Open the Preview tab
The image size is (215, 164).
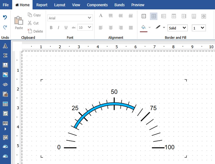coord(138,5)
